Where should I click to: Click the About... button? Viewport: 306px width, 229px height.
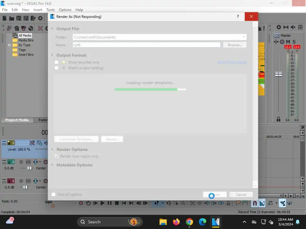pyautogui.click(x=112, y=139)
